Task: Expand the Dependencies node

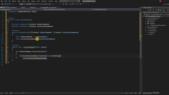Action: pyautogui.click(x=146, y=20)
